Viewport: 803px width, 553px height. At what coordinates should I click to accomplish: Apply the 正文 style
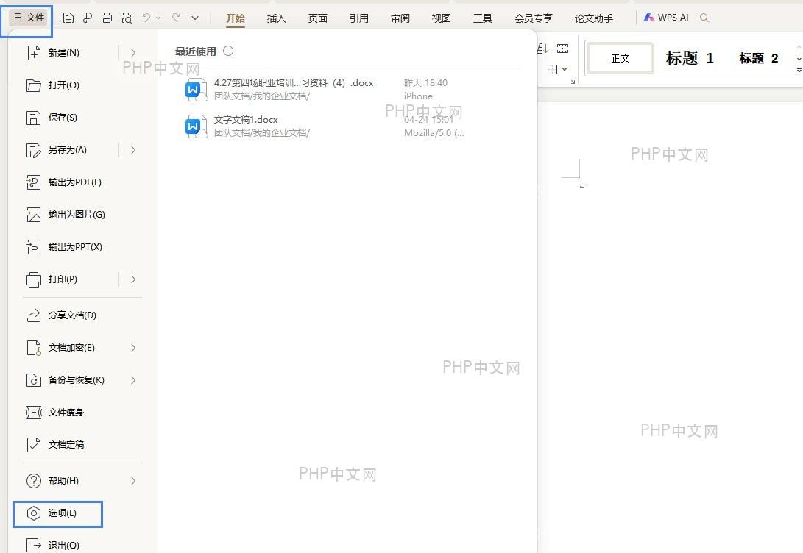click(x=620, y=58)
